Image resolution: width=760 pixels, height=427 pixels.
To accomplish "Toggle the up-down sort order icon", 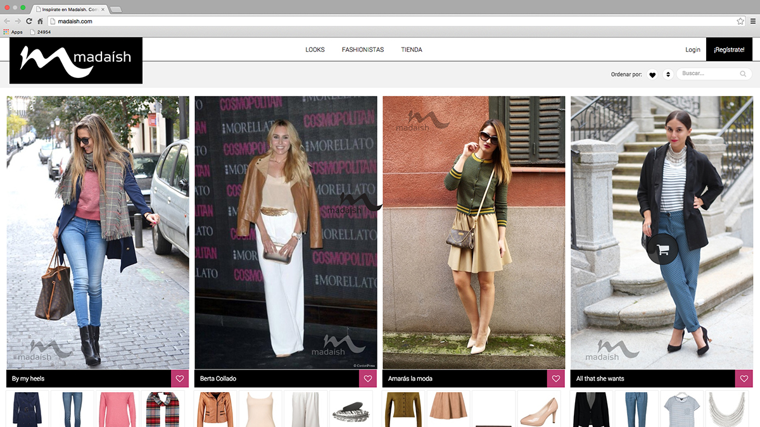I will (668, 75).
